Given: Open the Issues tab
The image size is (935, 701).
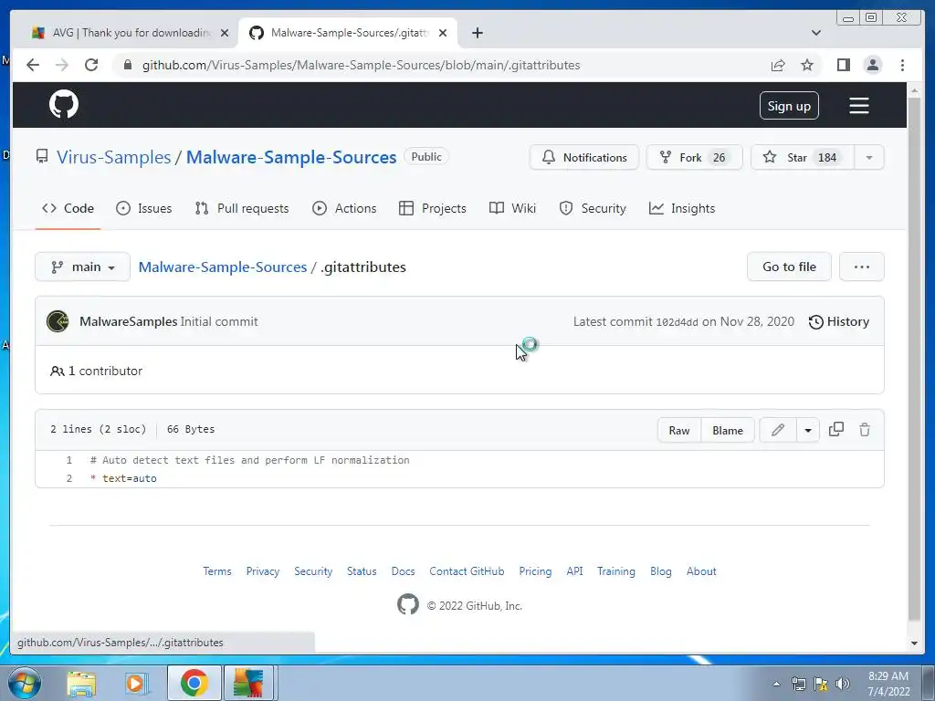Looking at the screenshot, I should pos(143,208).
